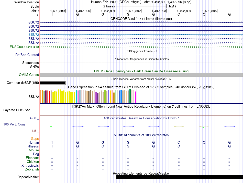The image size is (243, 183).
Task: Click the chr1: base position ruler label
Action: pyautogui.click(x=35, y=11)
